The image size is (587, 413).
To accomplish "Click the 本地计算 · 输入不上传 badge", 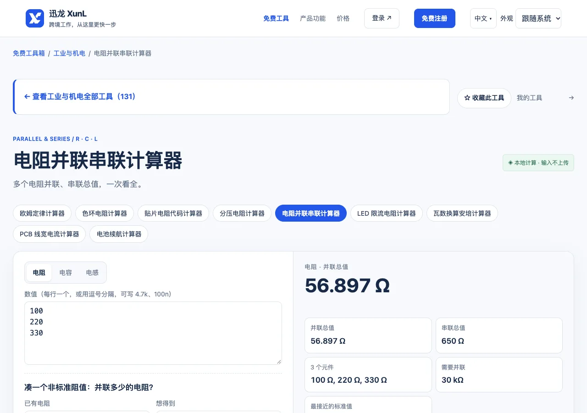I will tap(538, 163).
